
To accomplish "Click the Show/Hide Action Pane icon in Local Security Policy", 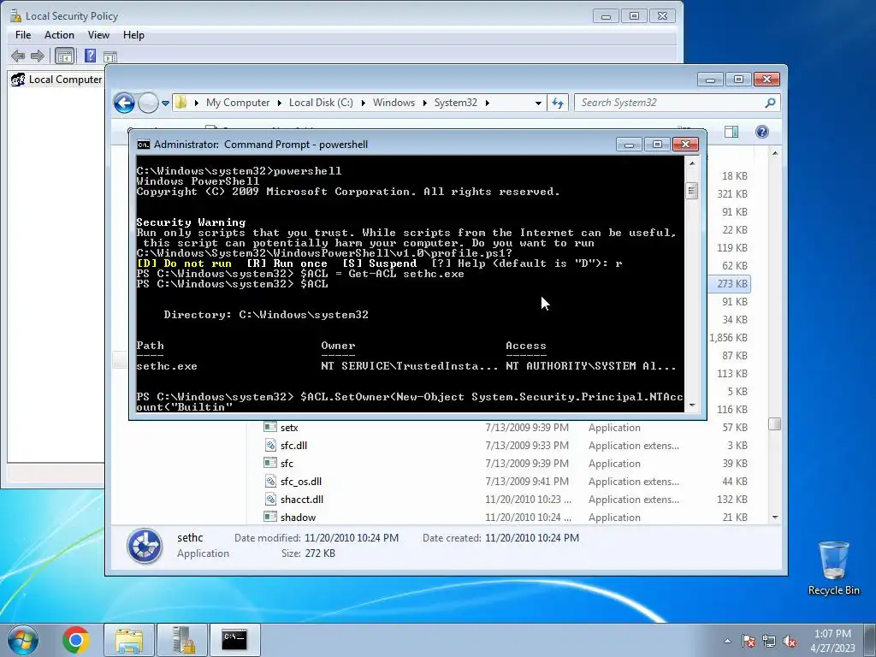I will (110, 56).
